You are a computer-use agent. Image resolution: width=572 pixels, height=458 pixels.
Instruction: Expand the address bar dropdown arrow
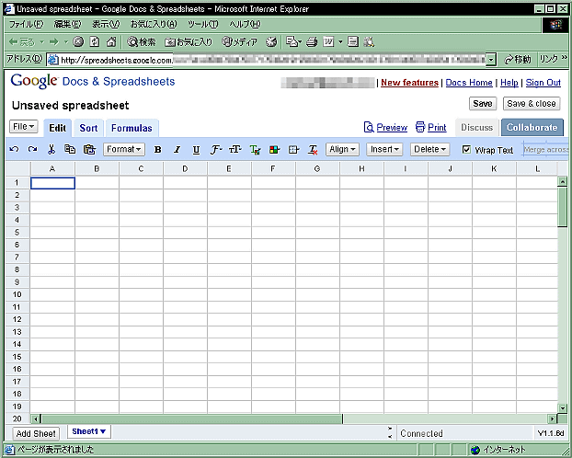[491, 60]
